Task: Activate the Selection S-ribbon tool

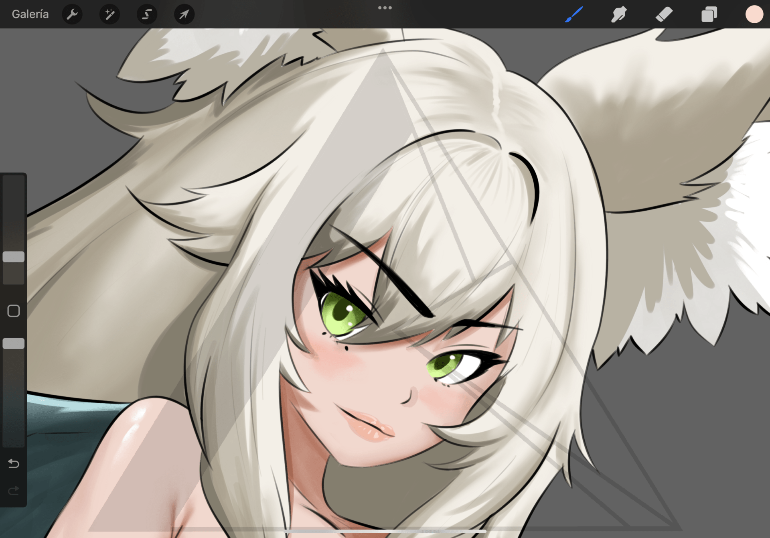Action: pyautogui.click(x=147, y=14)
